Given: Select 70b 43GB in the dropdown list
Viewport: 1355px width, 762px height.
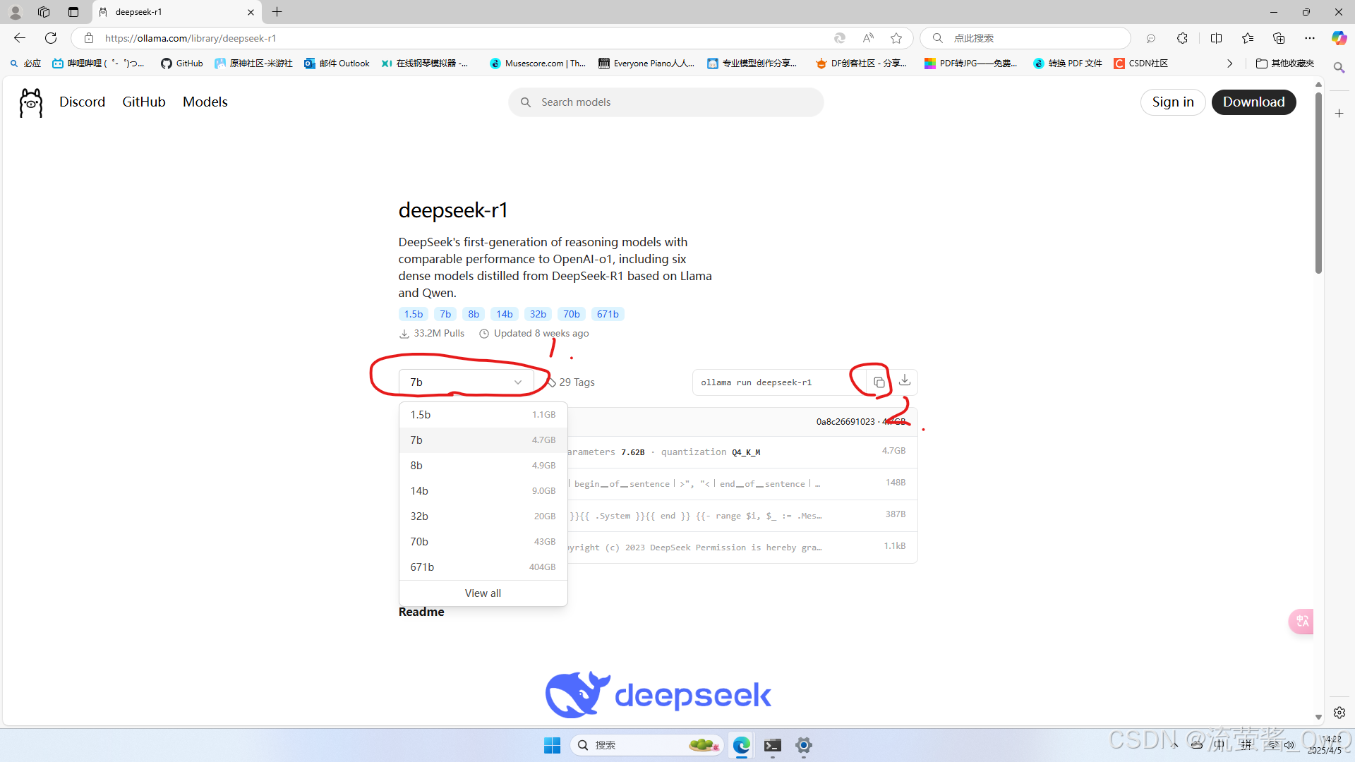Looking at the screenshot, I should (x=483, y=542).
